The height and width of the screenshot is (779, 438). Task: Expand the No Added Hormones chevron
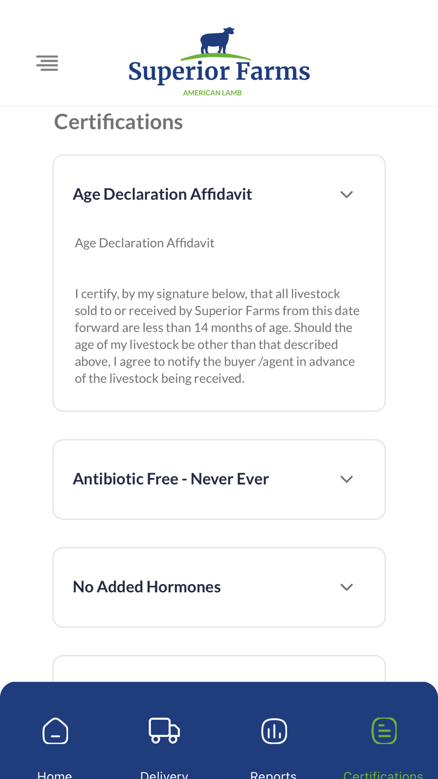pos(346,587)
